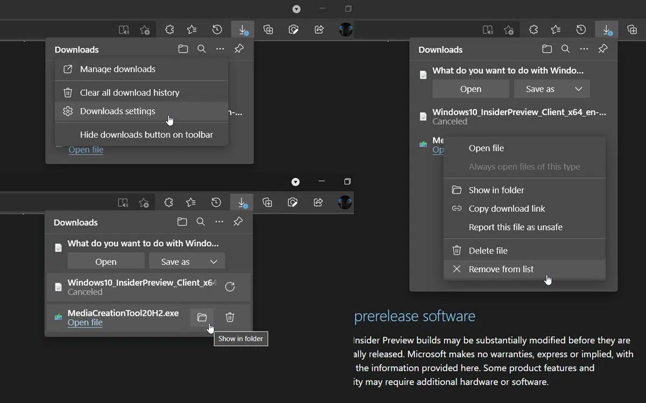This screenshot has width=646, height=403.
Task: Click three-dots icon in panel with context menu
Action: point(584,49)
